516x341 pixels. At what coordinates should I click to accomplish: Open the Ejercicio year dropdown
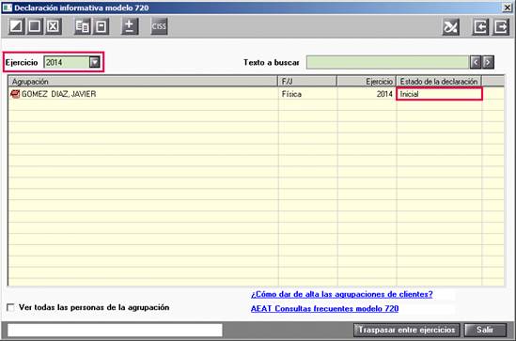coord(94,62)
